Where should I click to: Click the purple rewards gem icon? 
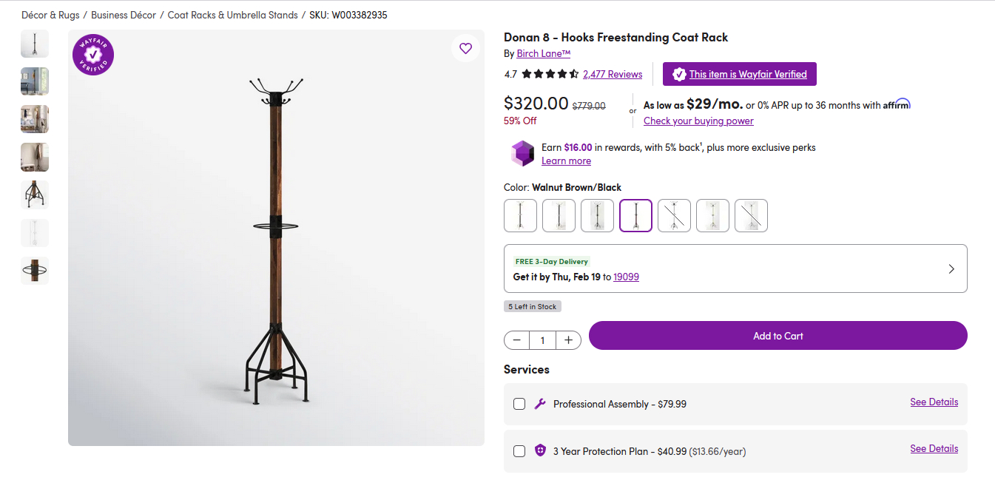pyautogui.click(x=522, y=153)
